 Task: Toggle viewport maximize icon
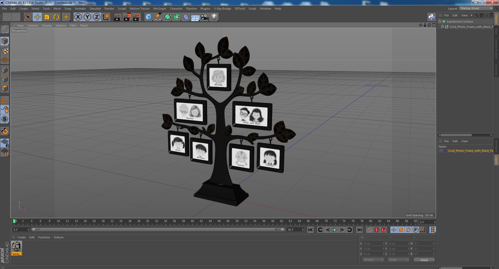coord(434,25)
